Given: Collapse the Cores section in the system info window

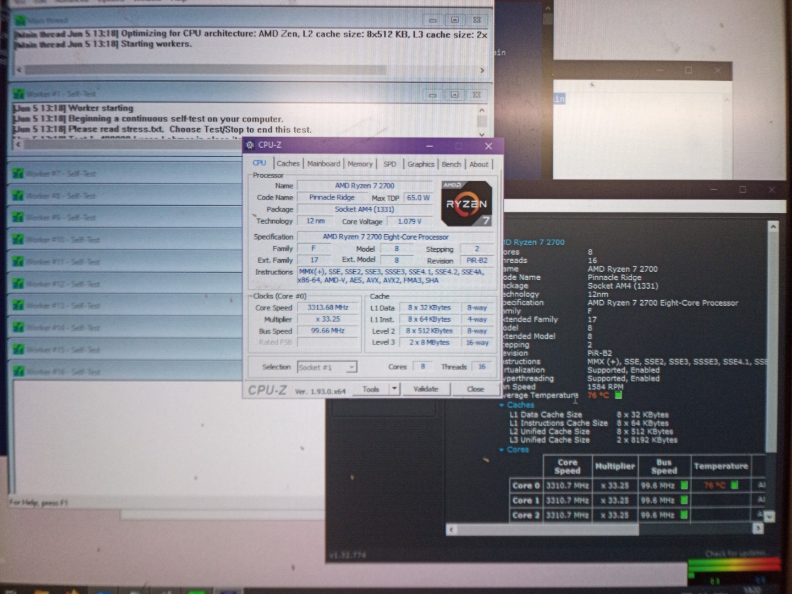Looking at the screenshot, I should pos(502,450).
